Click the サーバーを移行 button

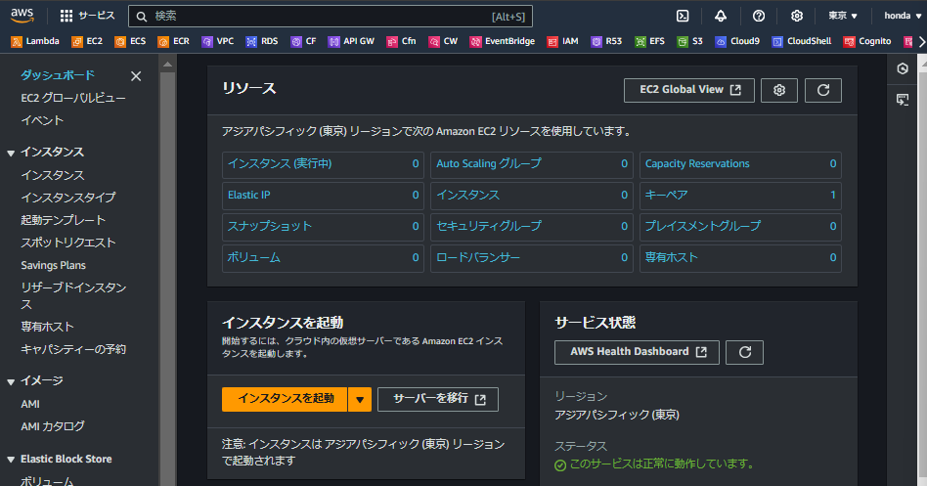tap(437, 400)
